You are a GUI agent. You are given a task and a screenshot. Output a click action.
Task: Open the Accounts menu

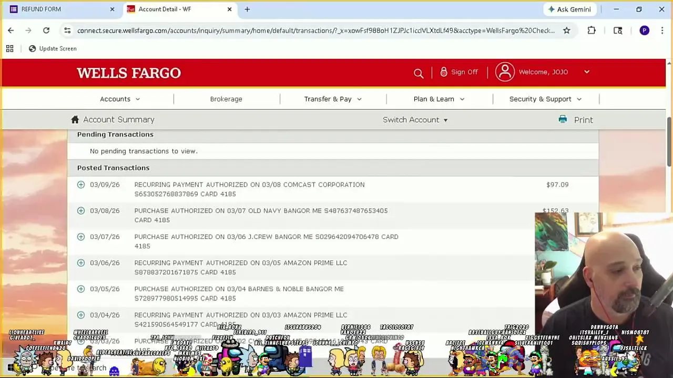click(120, 99)
